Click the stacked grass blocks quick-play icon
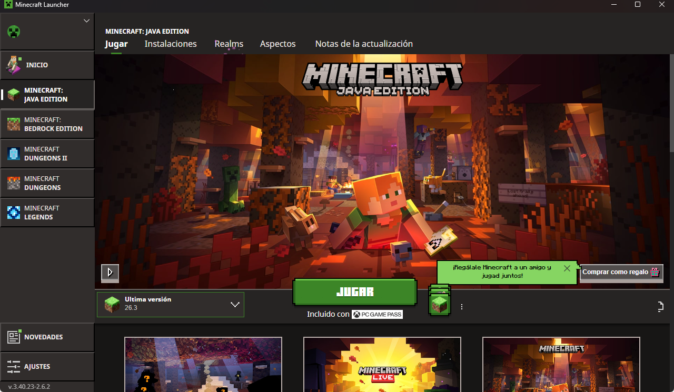The width and height of the screenshot is (674, 392). click(x=439, y=300)
